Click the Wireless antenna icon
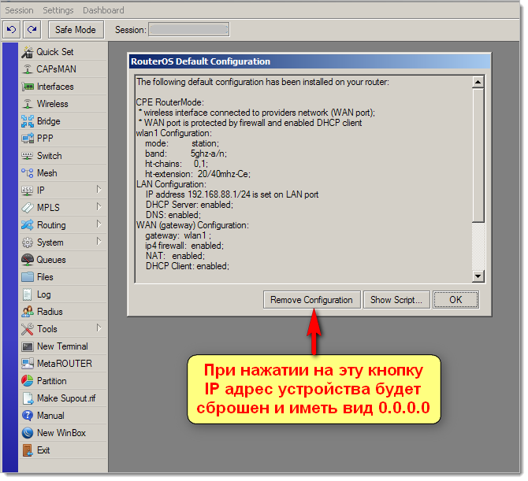528x481 pixels. 28,104
